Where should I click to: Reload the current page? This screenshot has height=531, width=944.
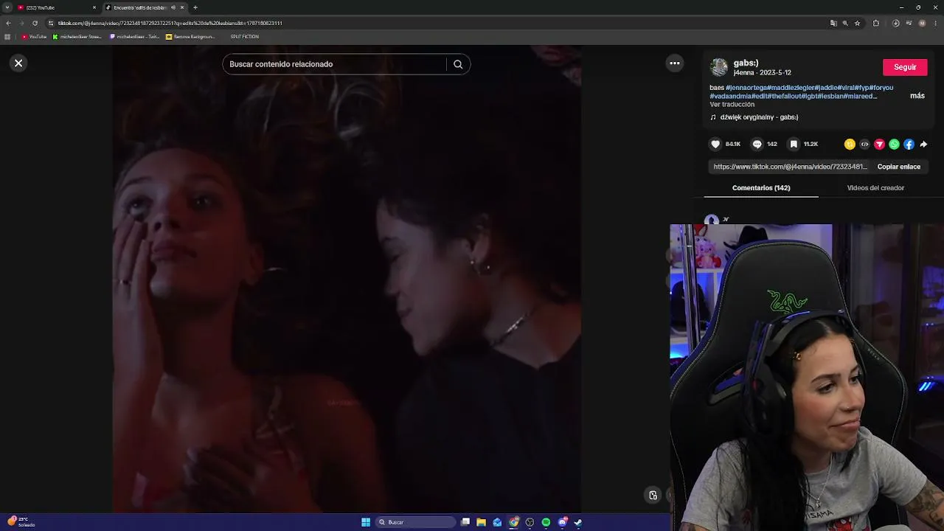(35, 23)
